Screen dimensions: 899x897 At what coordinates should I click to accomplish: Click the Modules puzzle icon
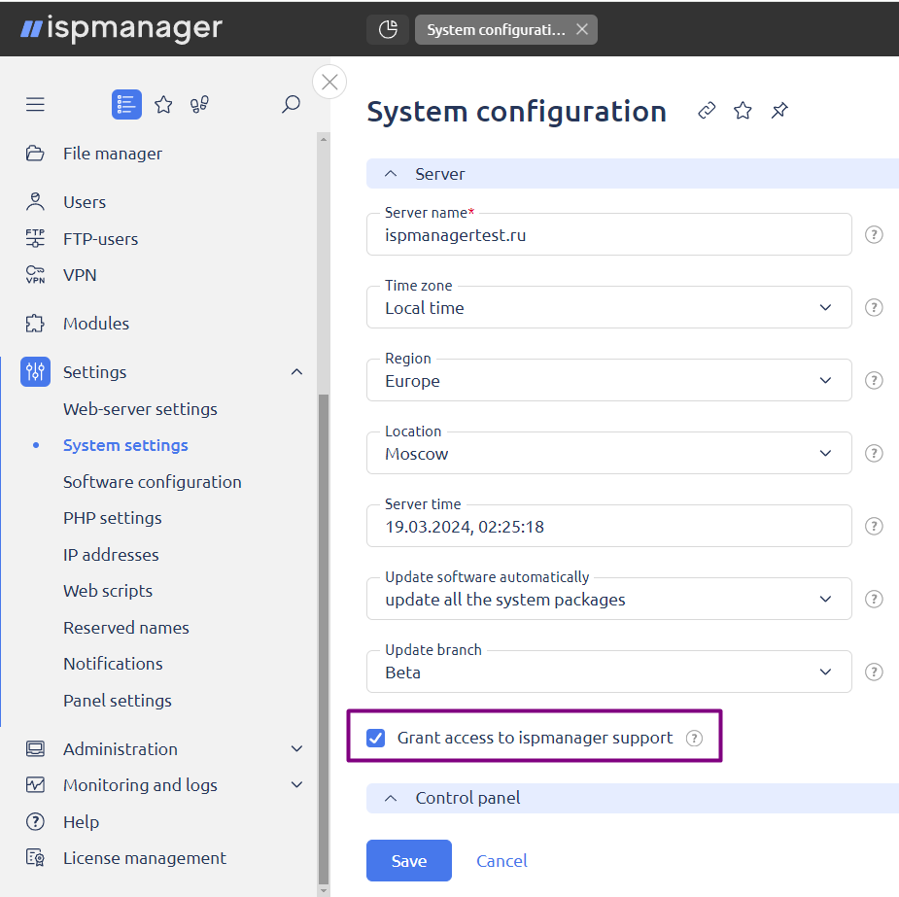pyautogui.click(x=35, y=324)
